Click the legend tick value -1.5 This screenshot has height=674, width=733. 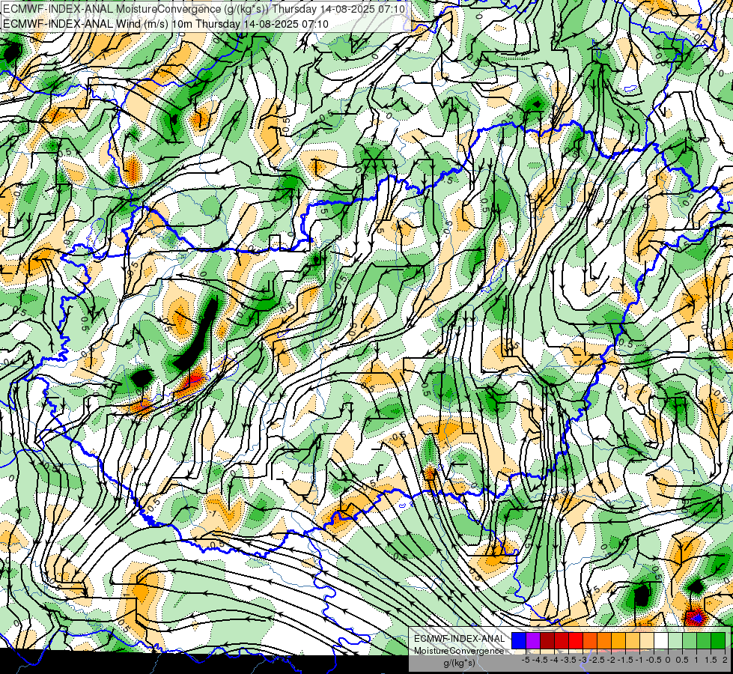tap(625, 660)
